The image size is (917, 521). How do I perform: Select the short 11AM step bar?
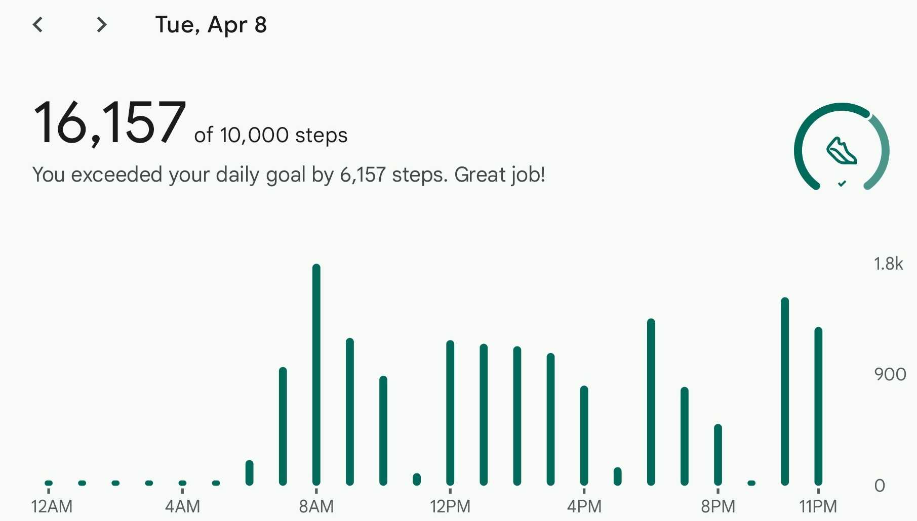pos(417,479)
